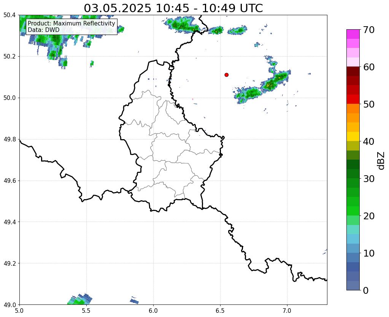
Task: Click the latitude axis label 49.8
Action: tap(10, 139)
